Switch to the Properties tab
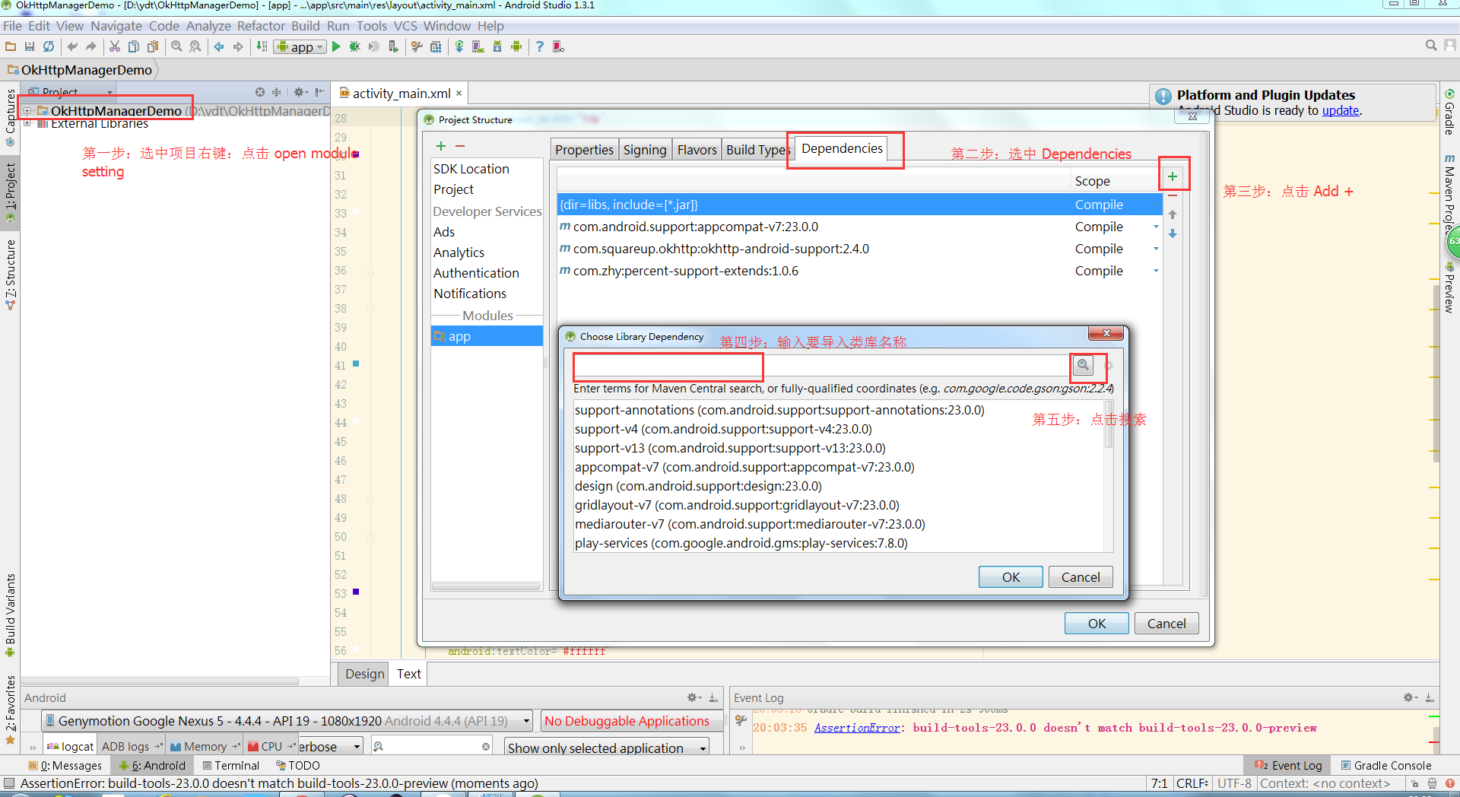 tap(584, 150)
